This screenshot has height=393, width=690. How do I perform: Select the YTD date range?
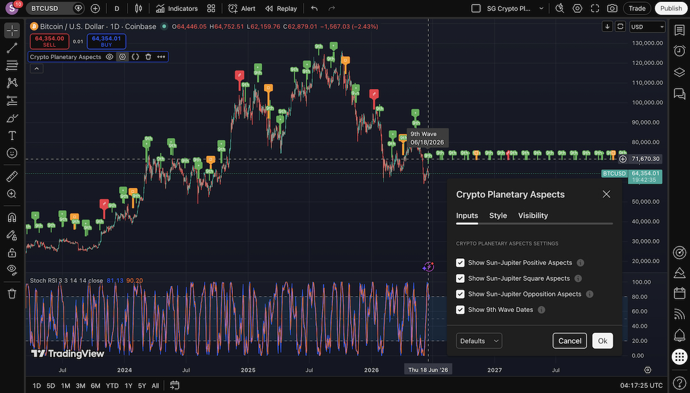pyautogui.click(x=112, y=386)
